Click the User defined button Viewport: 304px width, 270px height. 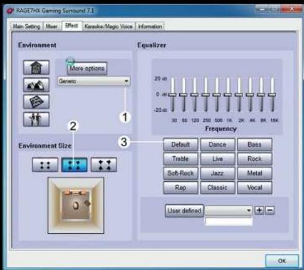[184, 211]
